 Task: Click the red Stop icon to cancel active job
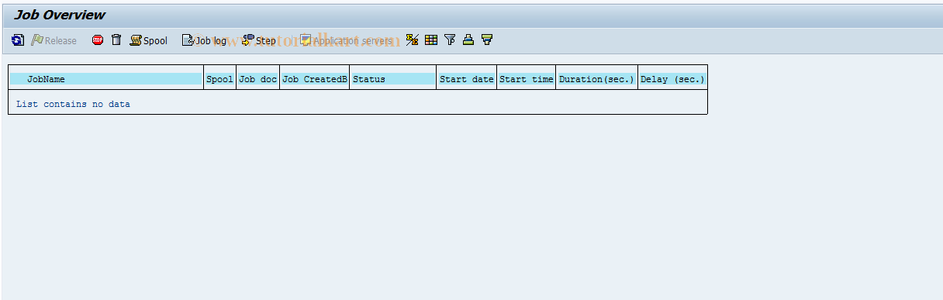98,40
